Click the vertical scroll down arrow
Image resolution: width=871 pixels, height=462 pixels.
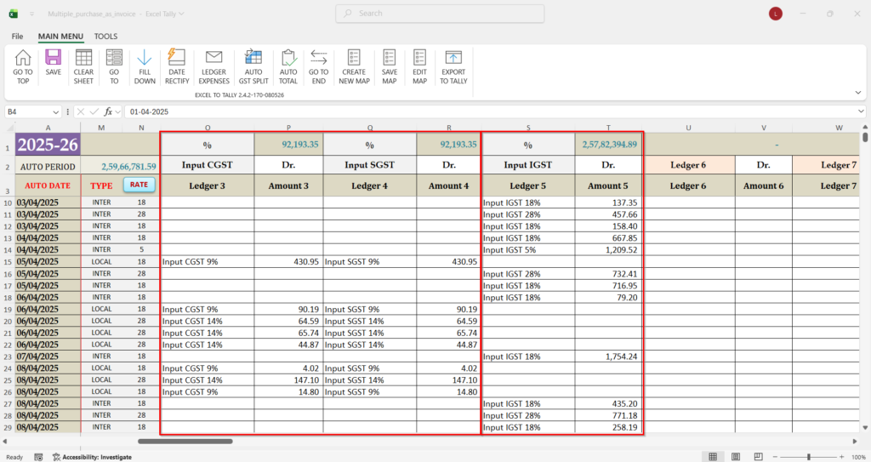click(865, 427)
